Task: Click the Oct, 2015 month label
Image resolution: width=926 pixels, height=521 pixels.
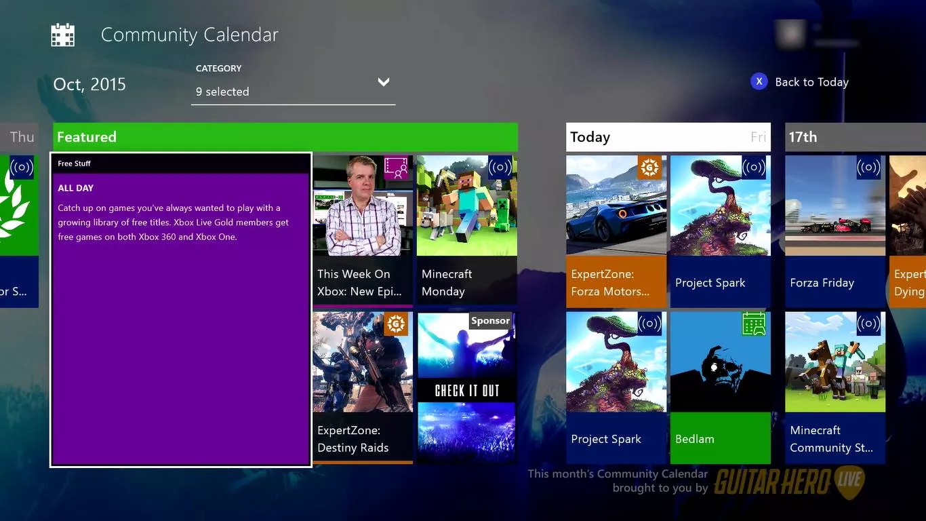Action: [89, 85]
